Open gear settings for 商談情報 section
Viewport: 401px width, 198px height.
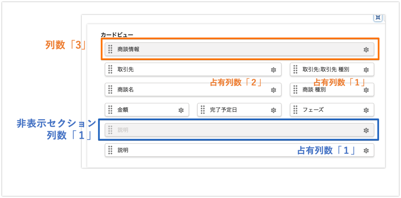tap(366, 50)
